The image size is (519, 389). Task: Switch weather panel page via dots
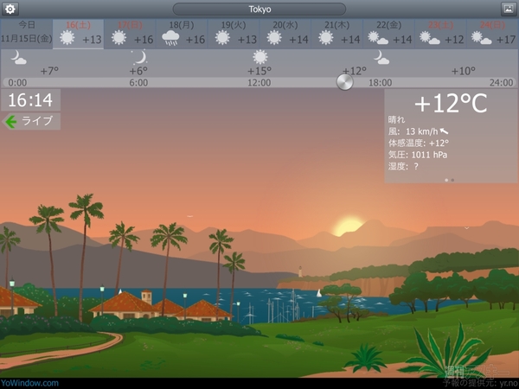pyautogui.click(x=450, y=180)
